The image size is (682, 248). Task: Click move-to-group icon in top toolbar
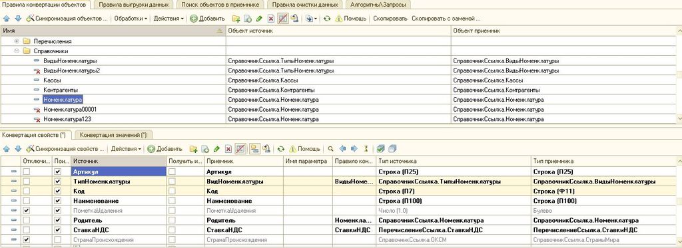tap(294, 19)
